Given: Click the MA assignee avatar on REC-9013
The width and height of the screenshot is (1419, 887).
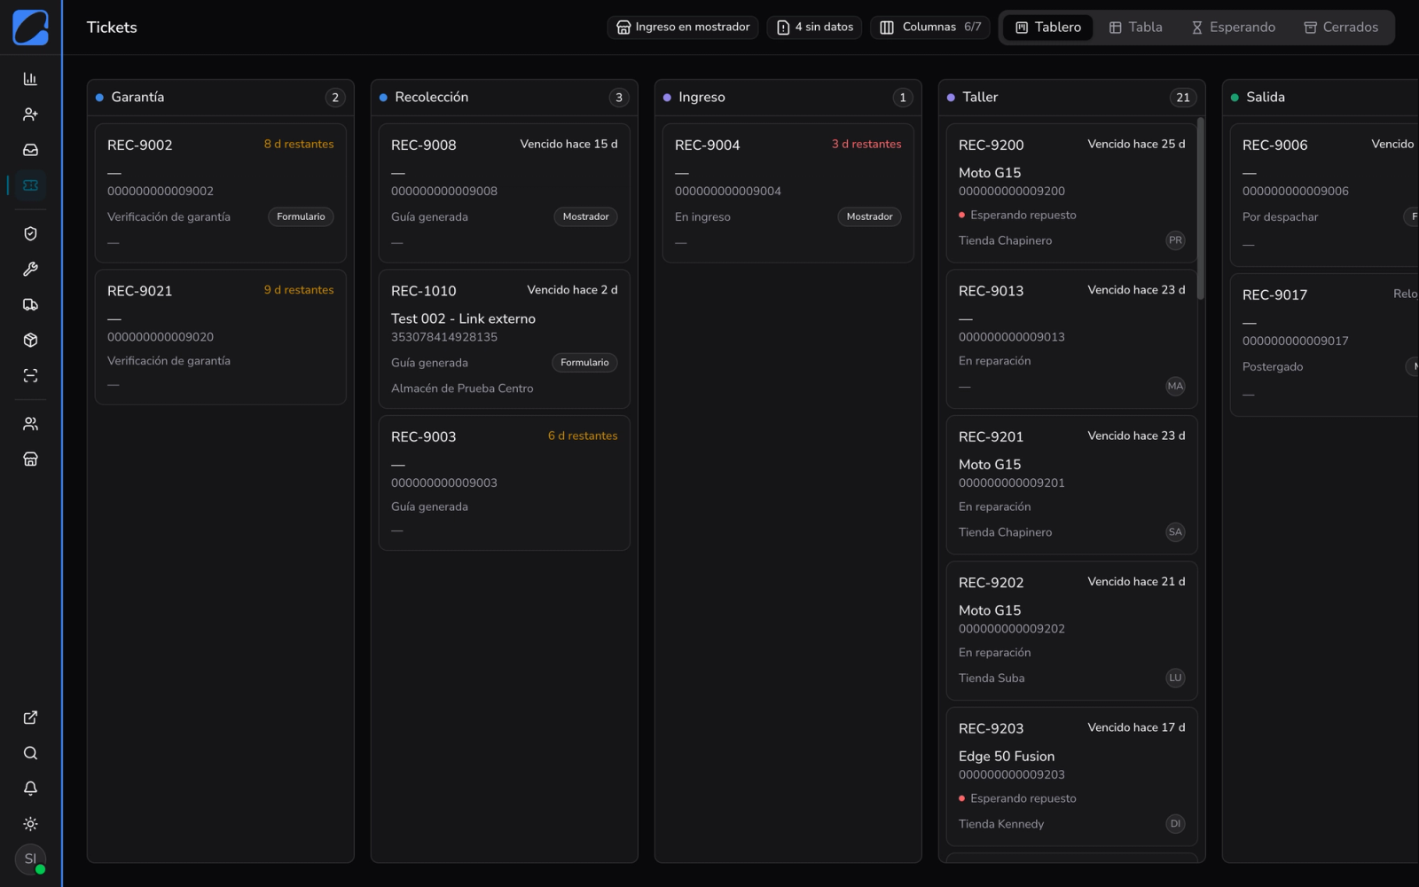Looking at the screenshot, I should [1175, 386].
